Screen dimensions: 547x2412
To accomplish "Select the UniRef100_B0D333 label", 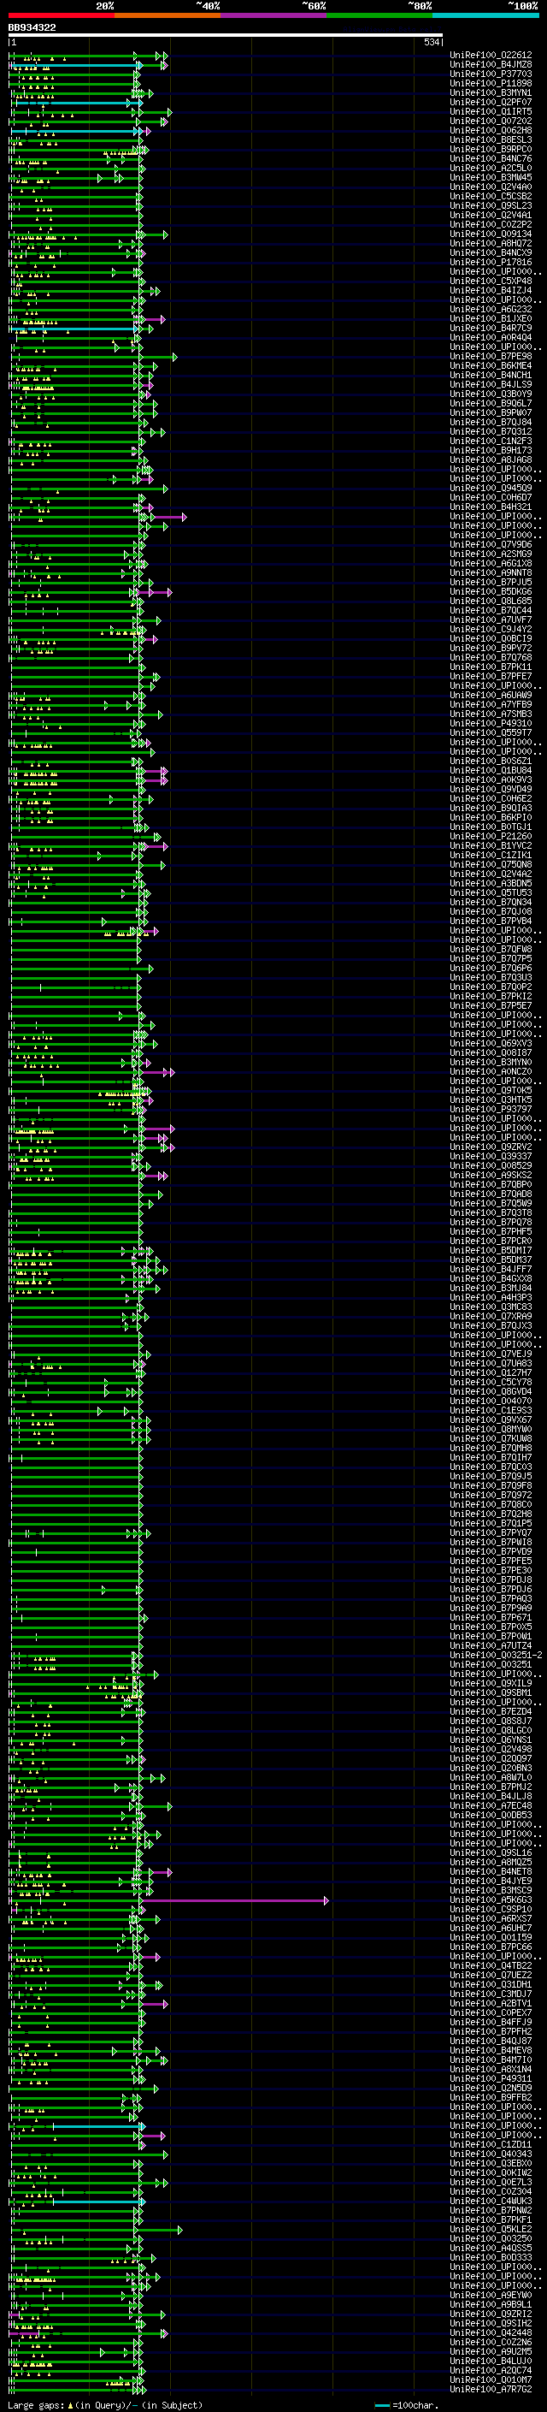I will coord(491,2256).
